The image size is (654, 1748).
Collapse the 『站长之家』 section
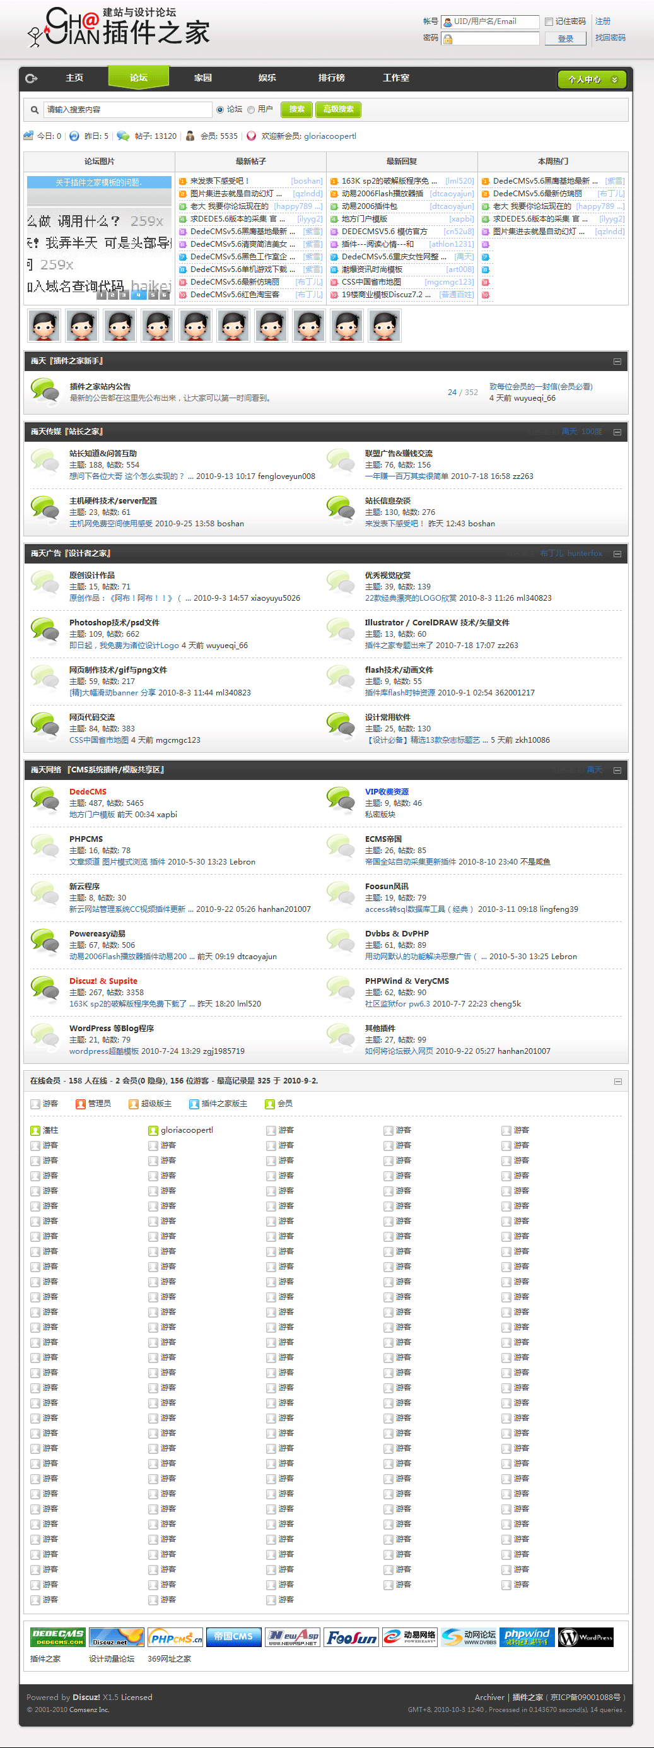617,432
